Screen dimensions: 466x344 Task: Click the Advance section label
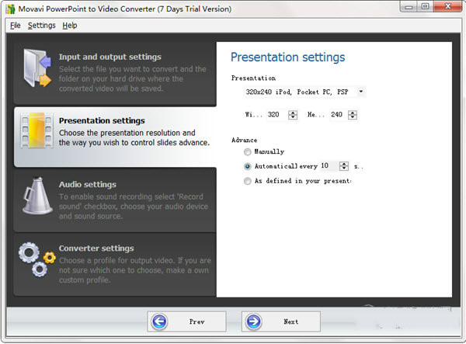pos(245,140)
